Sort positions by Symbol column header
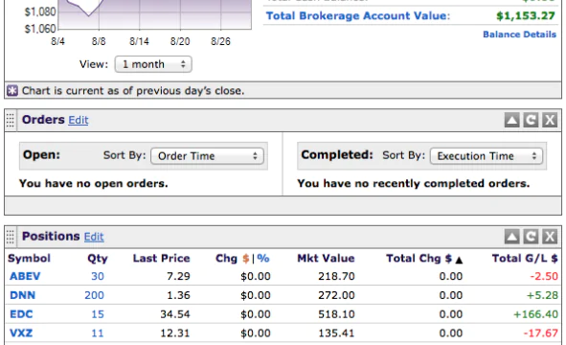 (30, 259)
